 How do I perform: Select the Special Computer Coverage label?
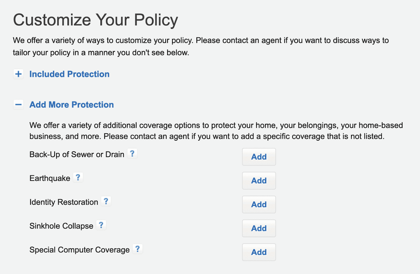79,250
